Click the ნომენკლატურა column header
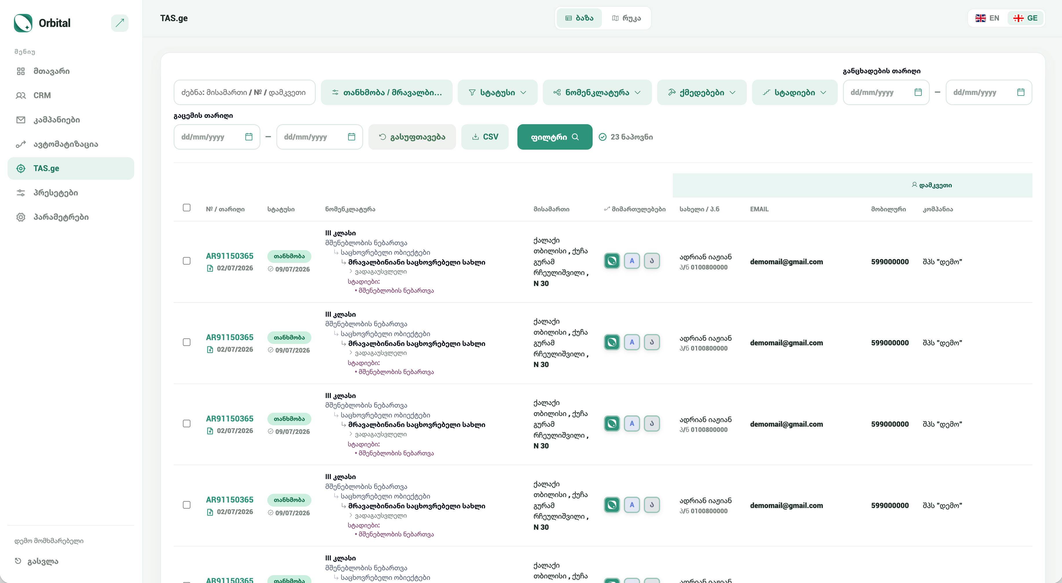 [350, 209]
